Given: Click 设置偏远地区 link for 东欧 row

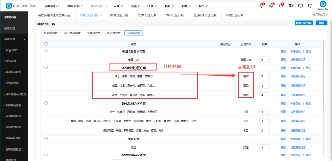Looking at the screenshot, I should tap(298, 76).
